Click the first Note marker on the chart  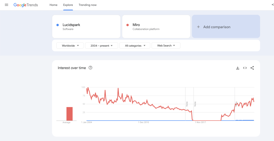[187, 104]
